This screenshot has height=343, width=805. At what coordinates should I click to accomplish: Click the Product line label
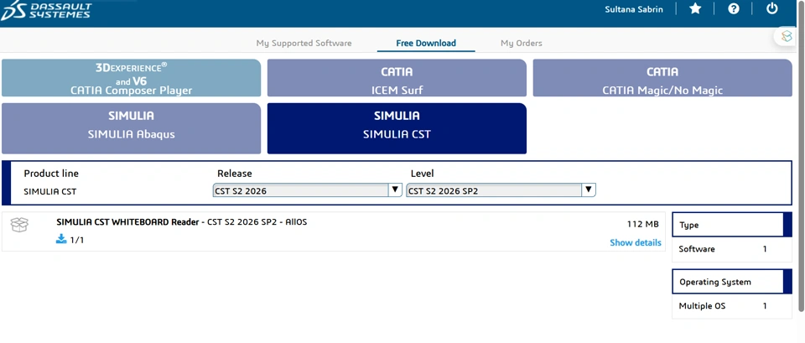[x=51, y=174]
